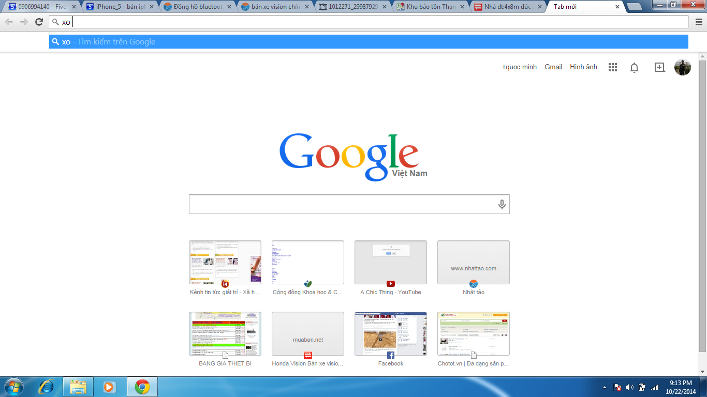Show hidden system tray icons
This screenshot has height=397, width=707.
605,387
